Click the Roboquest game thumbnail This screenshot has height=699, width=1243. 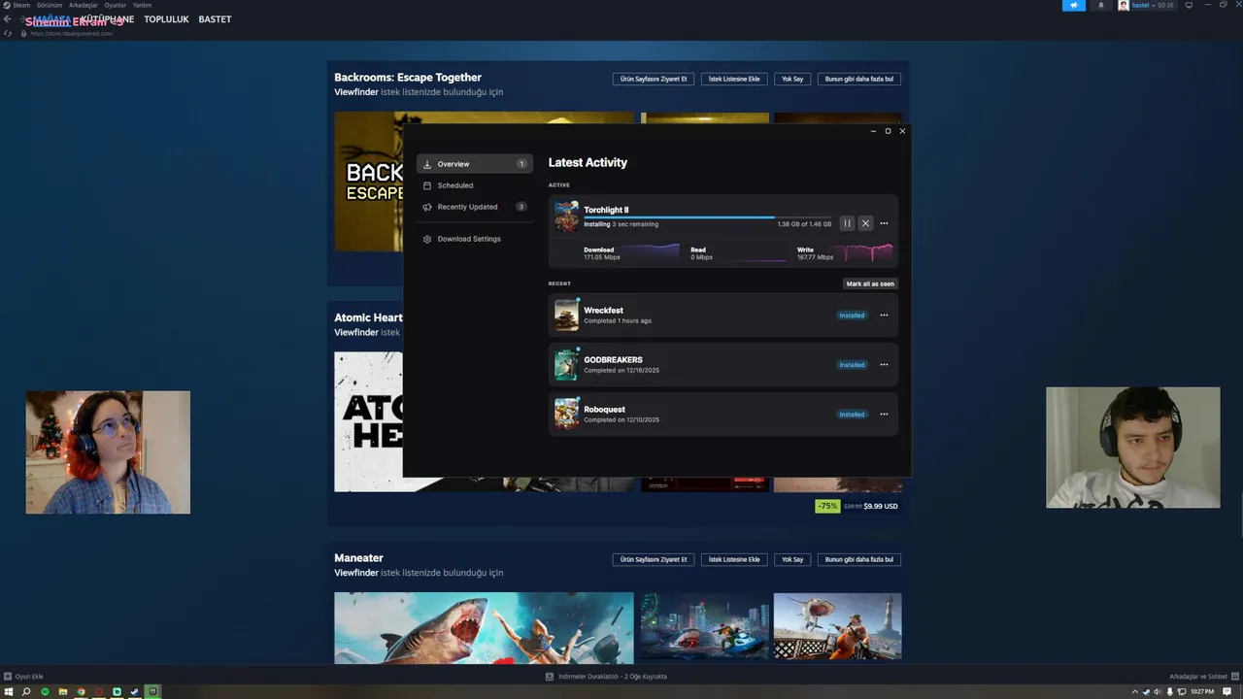[x=566, y=415]
